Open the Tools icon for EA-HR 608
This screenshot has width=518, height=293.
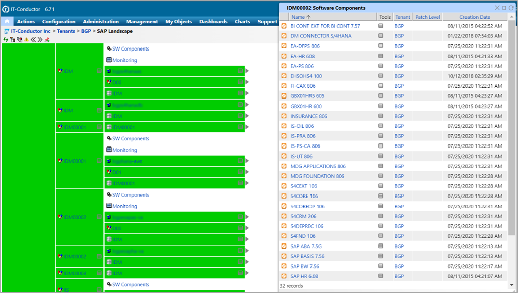pos(381,56)
